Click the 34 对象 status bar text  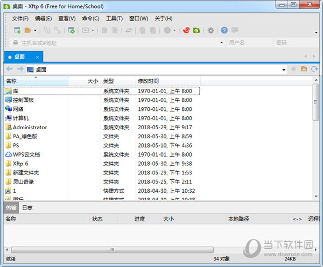(x=221, y=258)
